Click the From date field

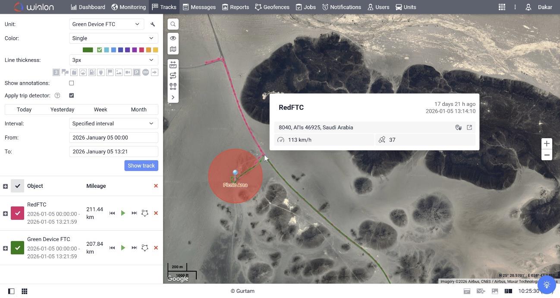pos(113,138)
